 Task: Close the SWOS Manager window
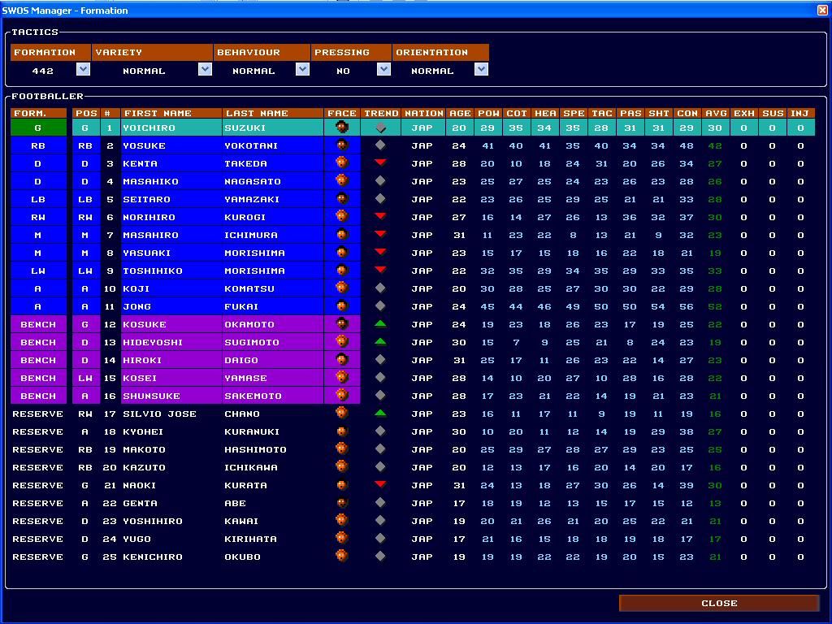point(822,11)
